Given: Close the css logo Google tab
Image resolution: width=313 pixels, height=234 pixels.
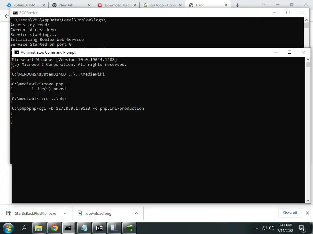Looking at the screenshot, I should tap(180, 5).
